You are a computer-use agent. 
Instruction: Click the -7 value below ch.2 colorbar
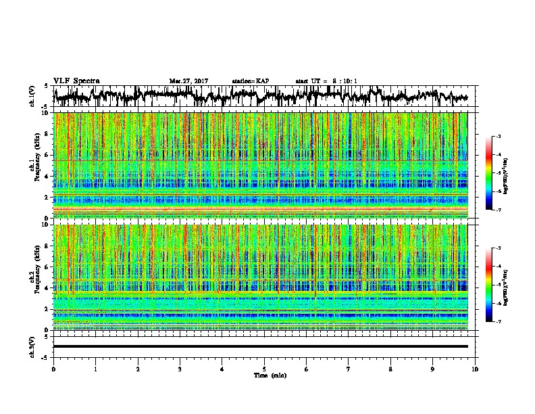[x=498, y=321]
